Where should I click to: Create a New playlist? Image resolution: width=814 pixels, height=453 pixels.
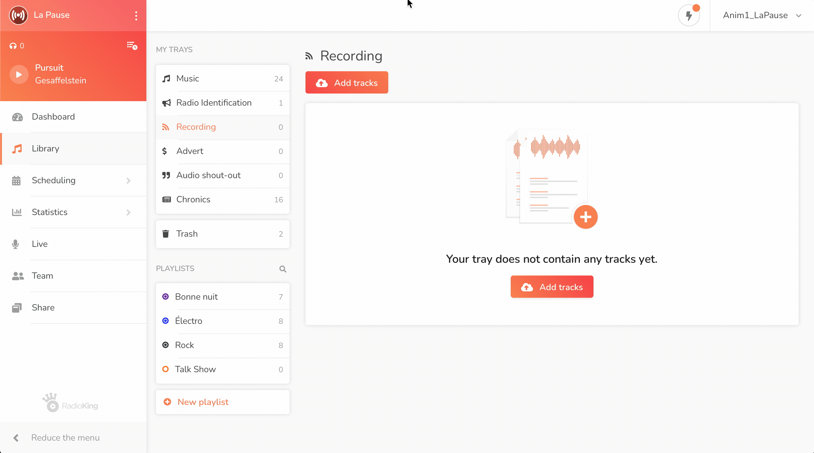pos(223,402)
